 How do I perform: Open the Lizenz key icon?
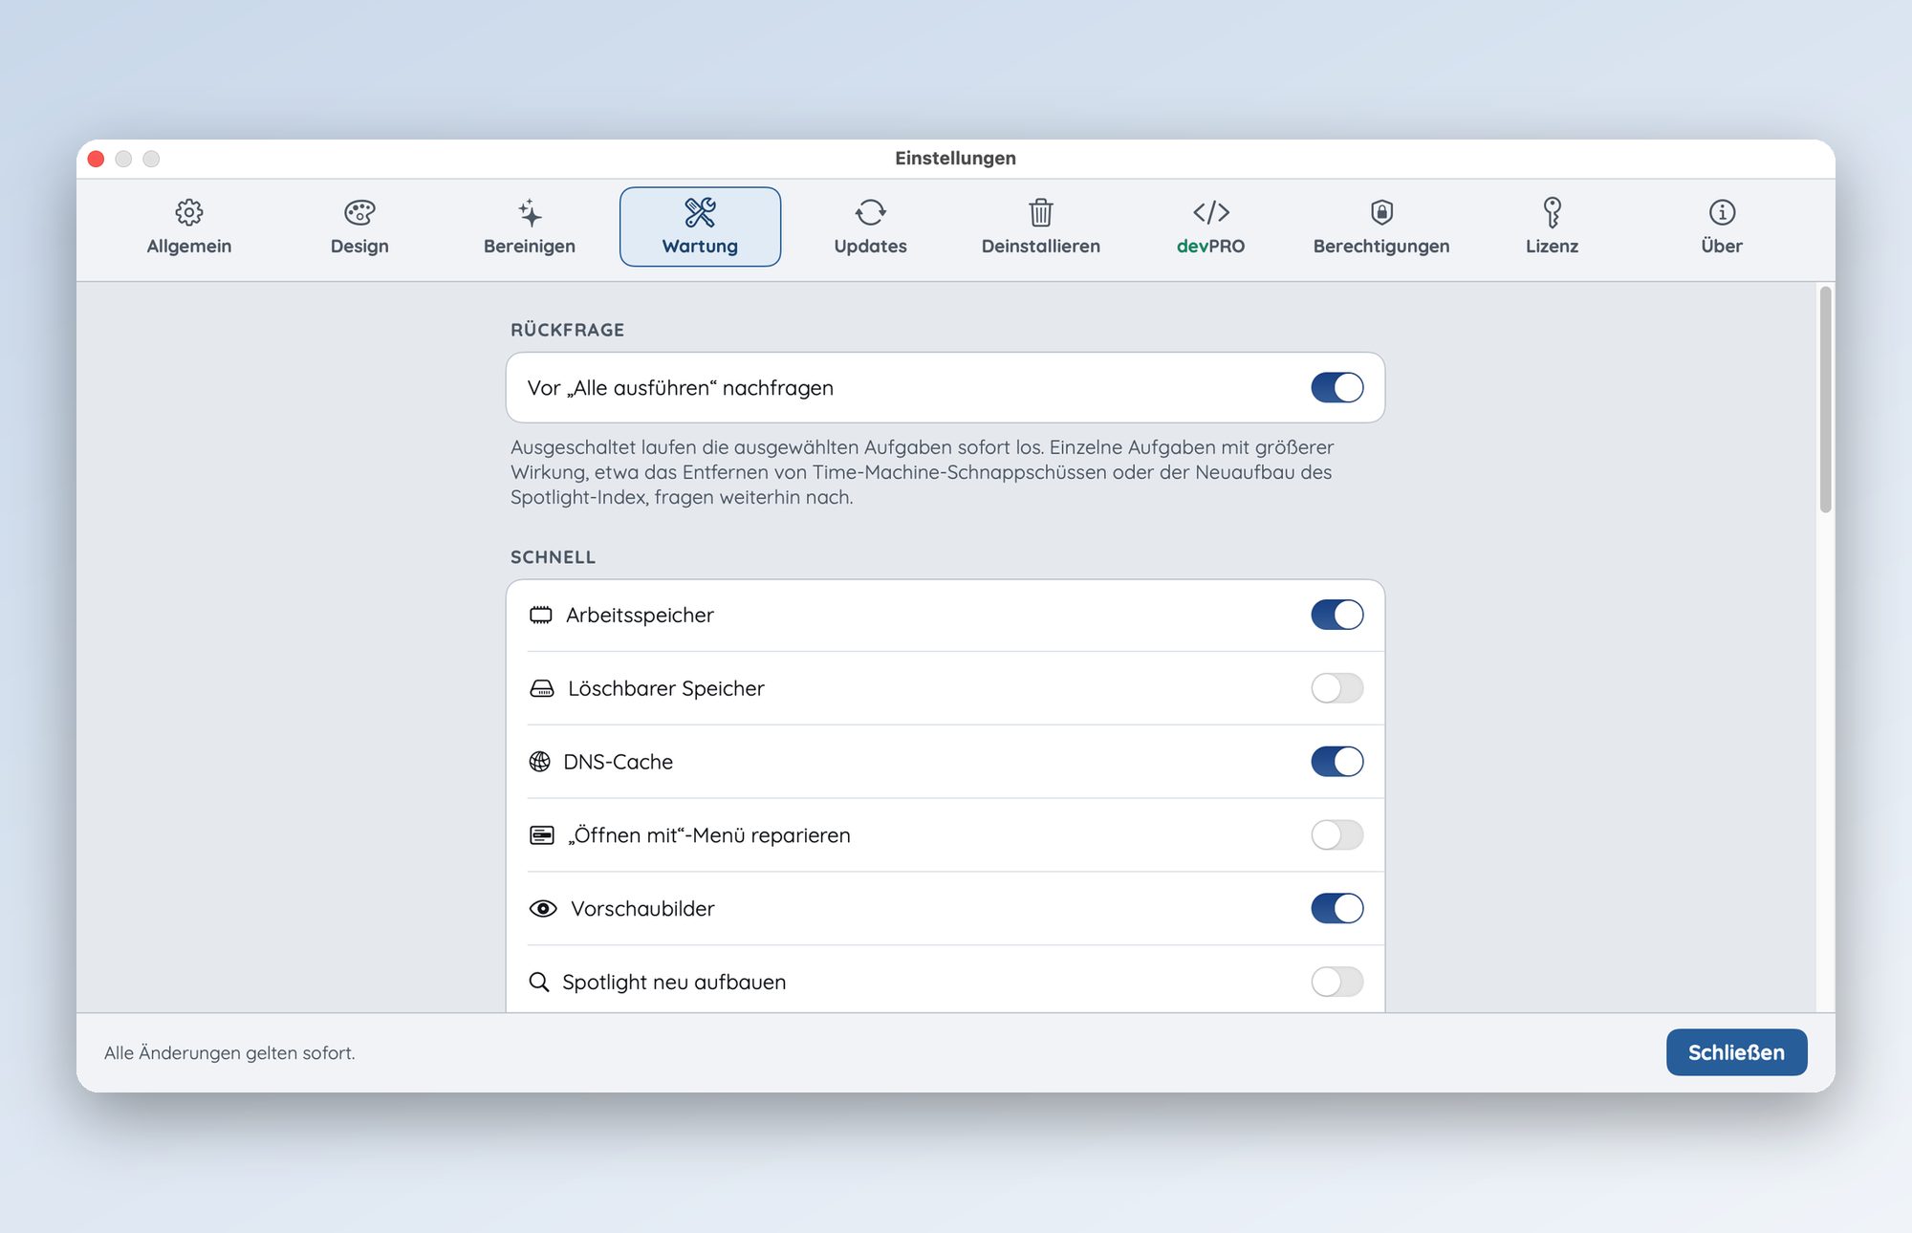pos(1552,212)
